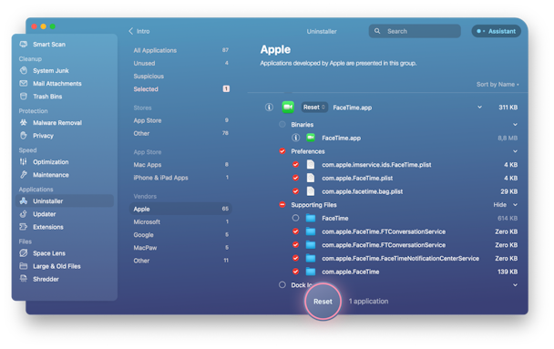Click file icon of com.apple.facetime.bag.plist

(x=311, y=191)
